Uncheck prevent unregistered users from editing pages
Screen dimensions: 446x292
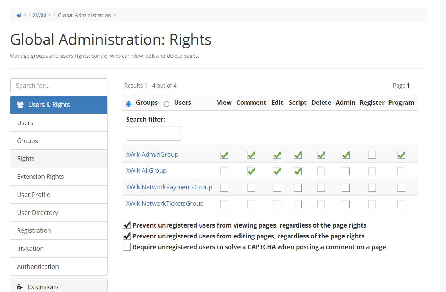tap(127, 236)
